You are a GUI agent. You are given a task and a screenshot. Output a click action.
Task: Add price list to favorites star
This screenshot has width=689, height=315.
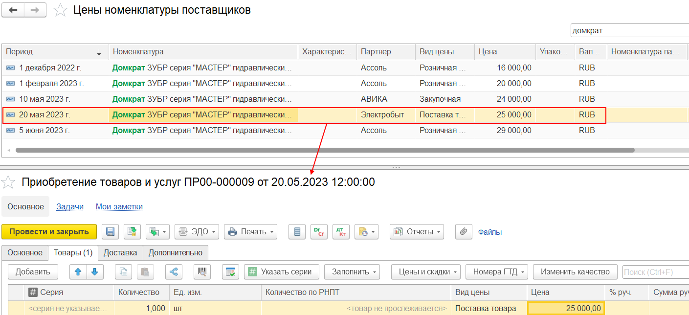[60, 10]
